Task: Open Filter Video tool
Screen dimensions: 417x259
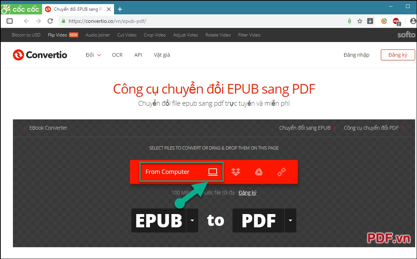Action: tap(249, 35)
